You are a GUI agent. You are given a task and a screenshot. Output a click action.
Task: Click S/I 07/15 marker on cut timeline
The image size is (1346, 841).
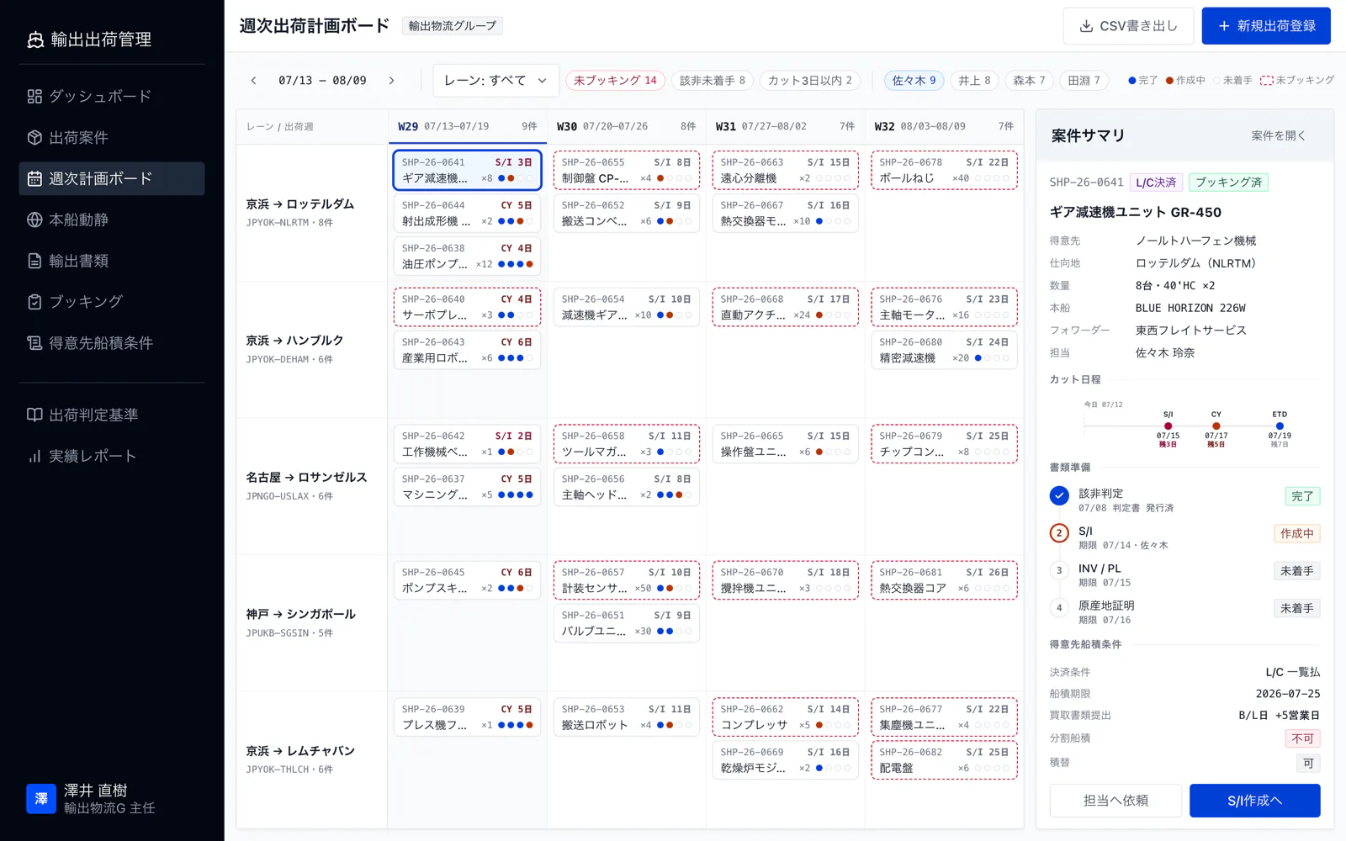(x=1168, y=426)
